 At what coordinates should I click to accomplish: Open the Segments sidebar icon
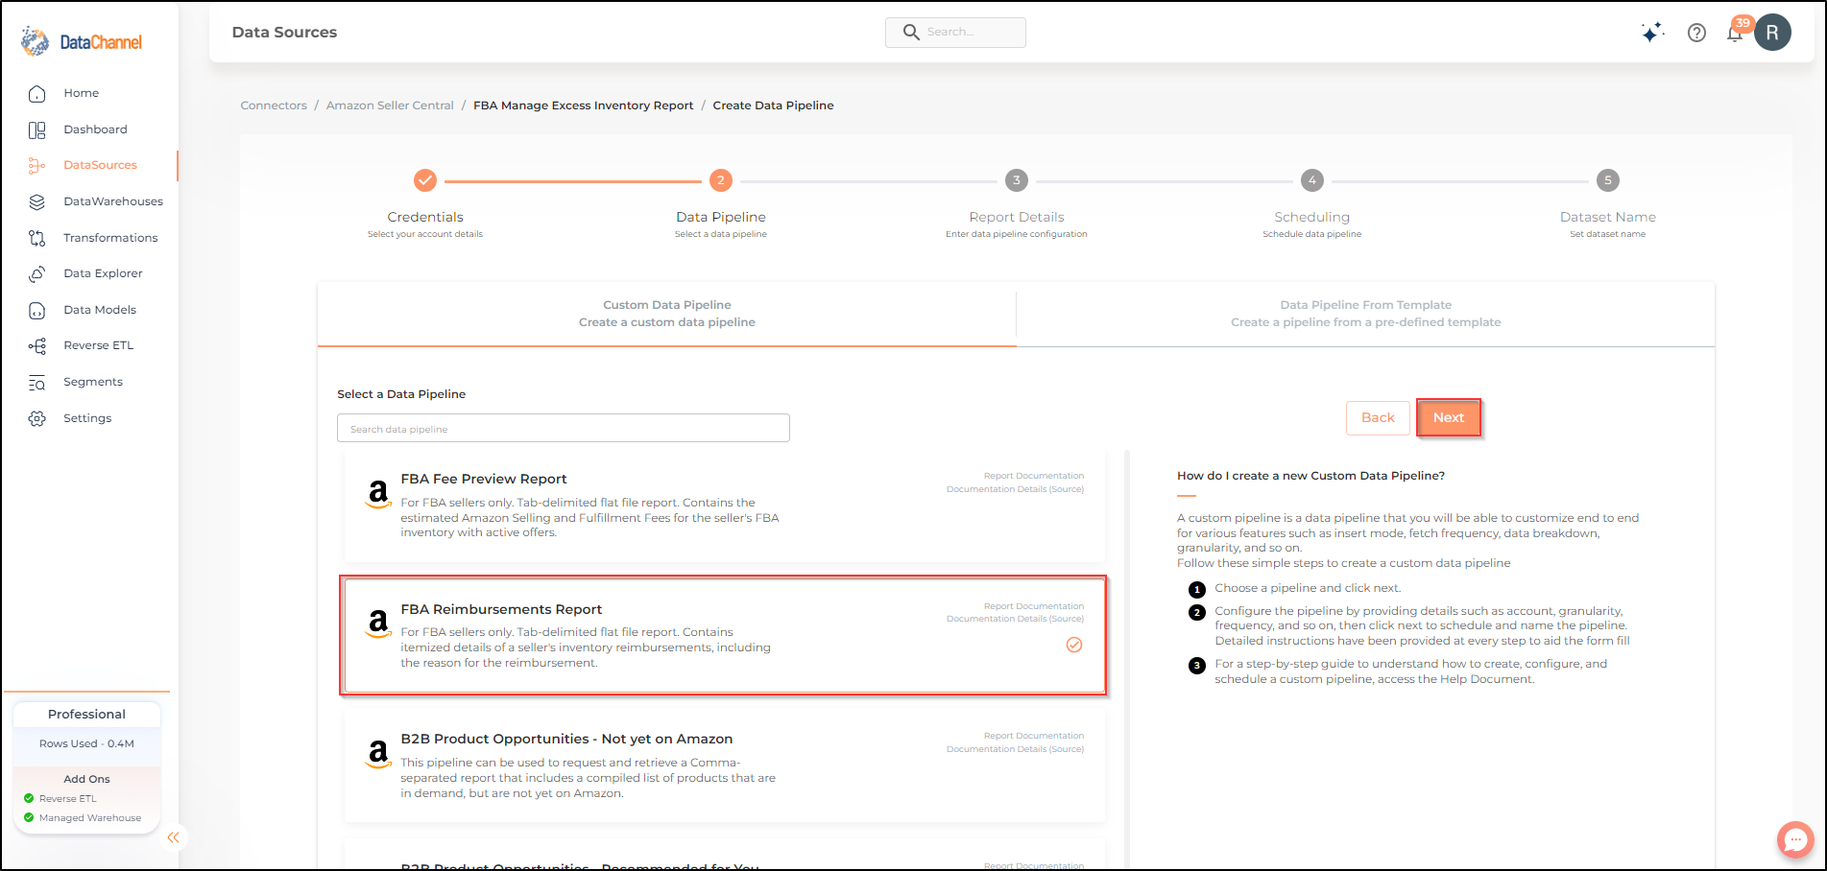tap(36, 382)
